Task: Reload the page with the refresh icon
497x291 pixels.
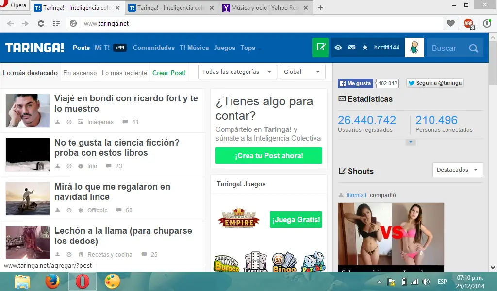Action: [41, 23]
